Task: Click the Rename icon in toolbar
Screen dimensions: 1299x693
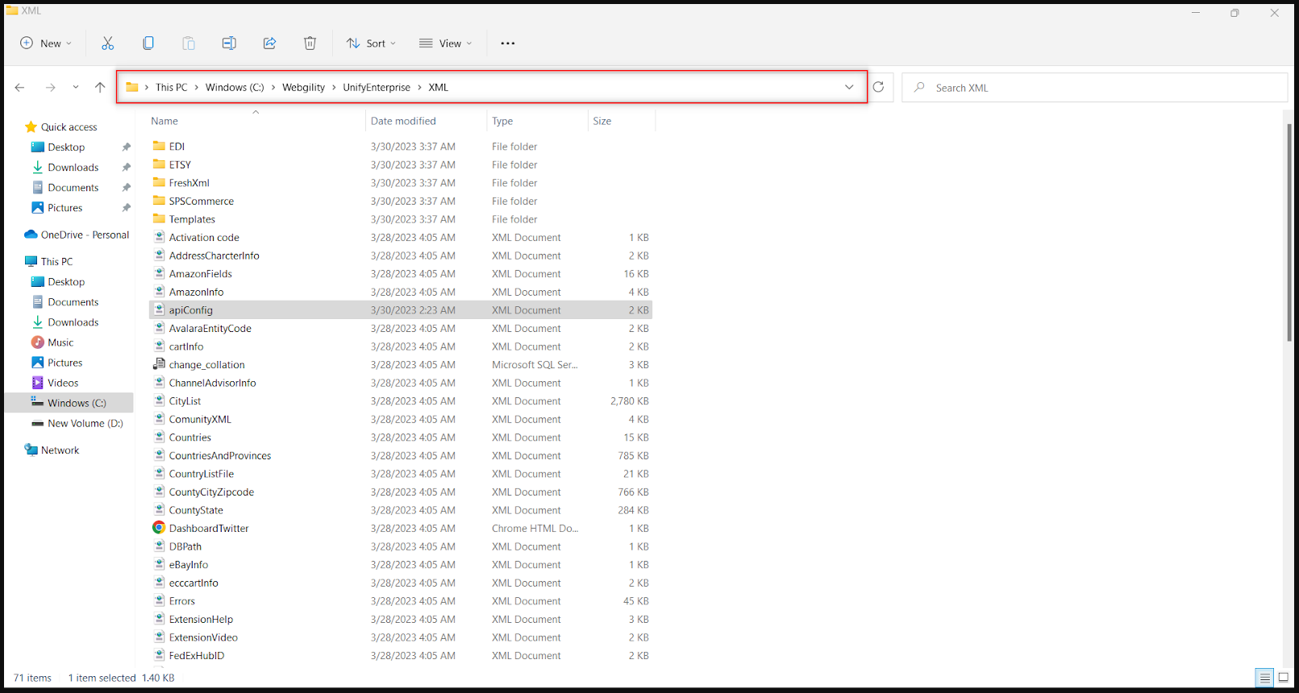Action: click(x=229, y=44)
